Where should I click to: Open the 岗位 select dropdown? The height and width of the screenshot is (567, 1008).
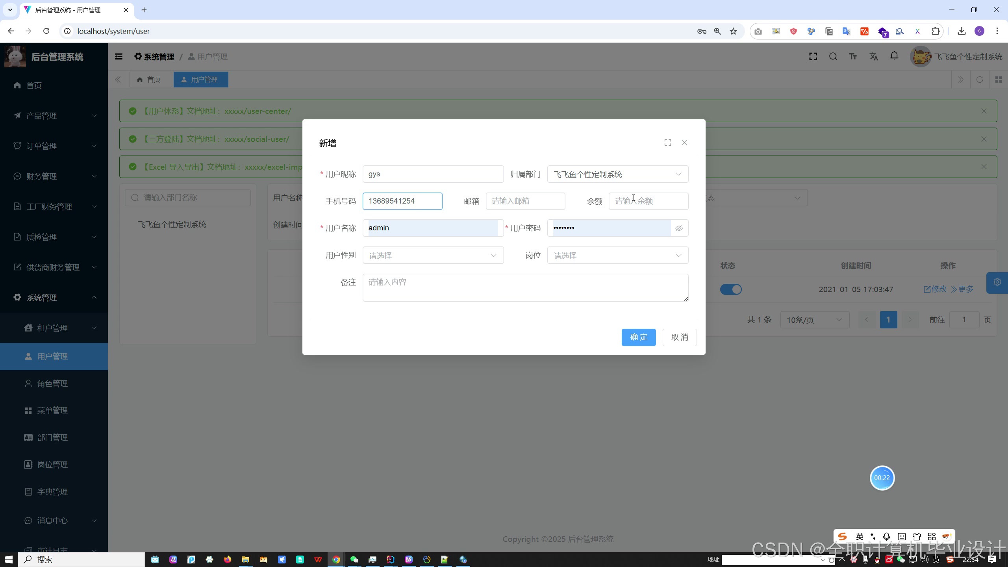tap(617, 256)
